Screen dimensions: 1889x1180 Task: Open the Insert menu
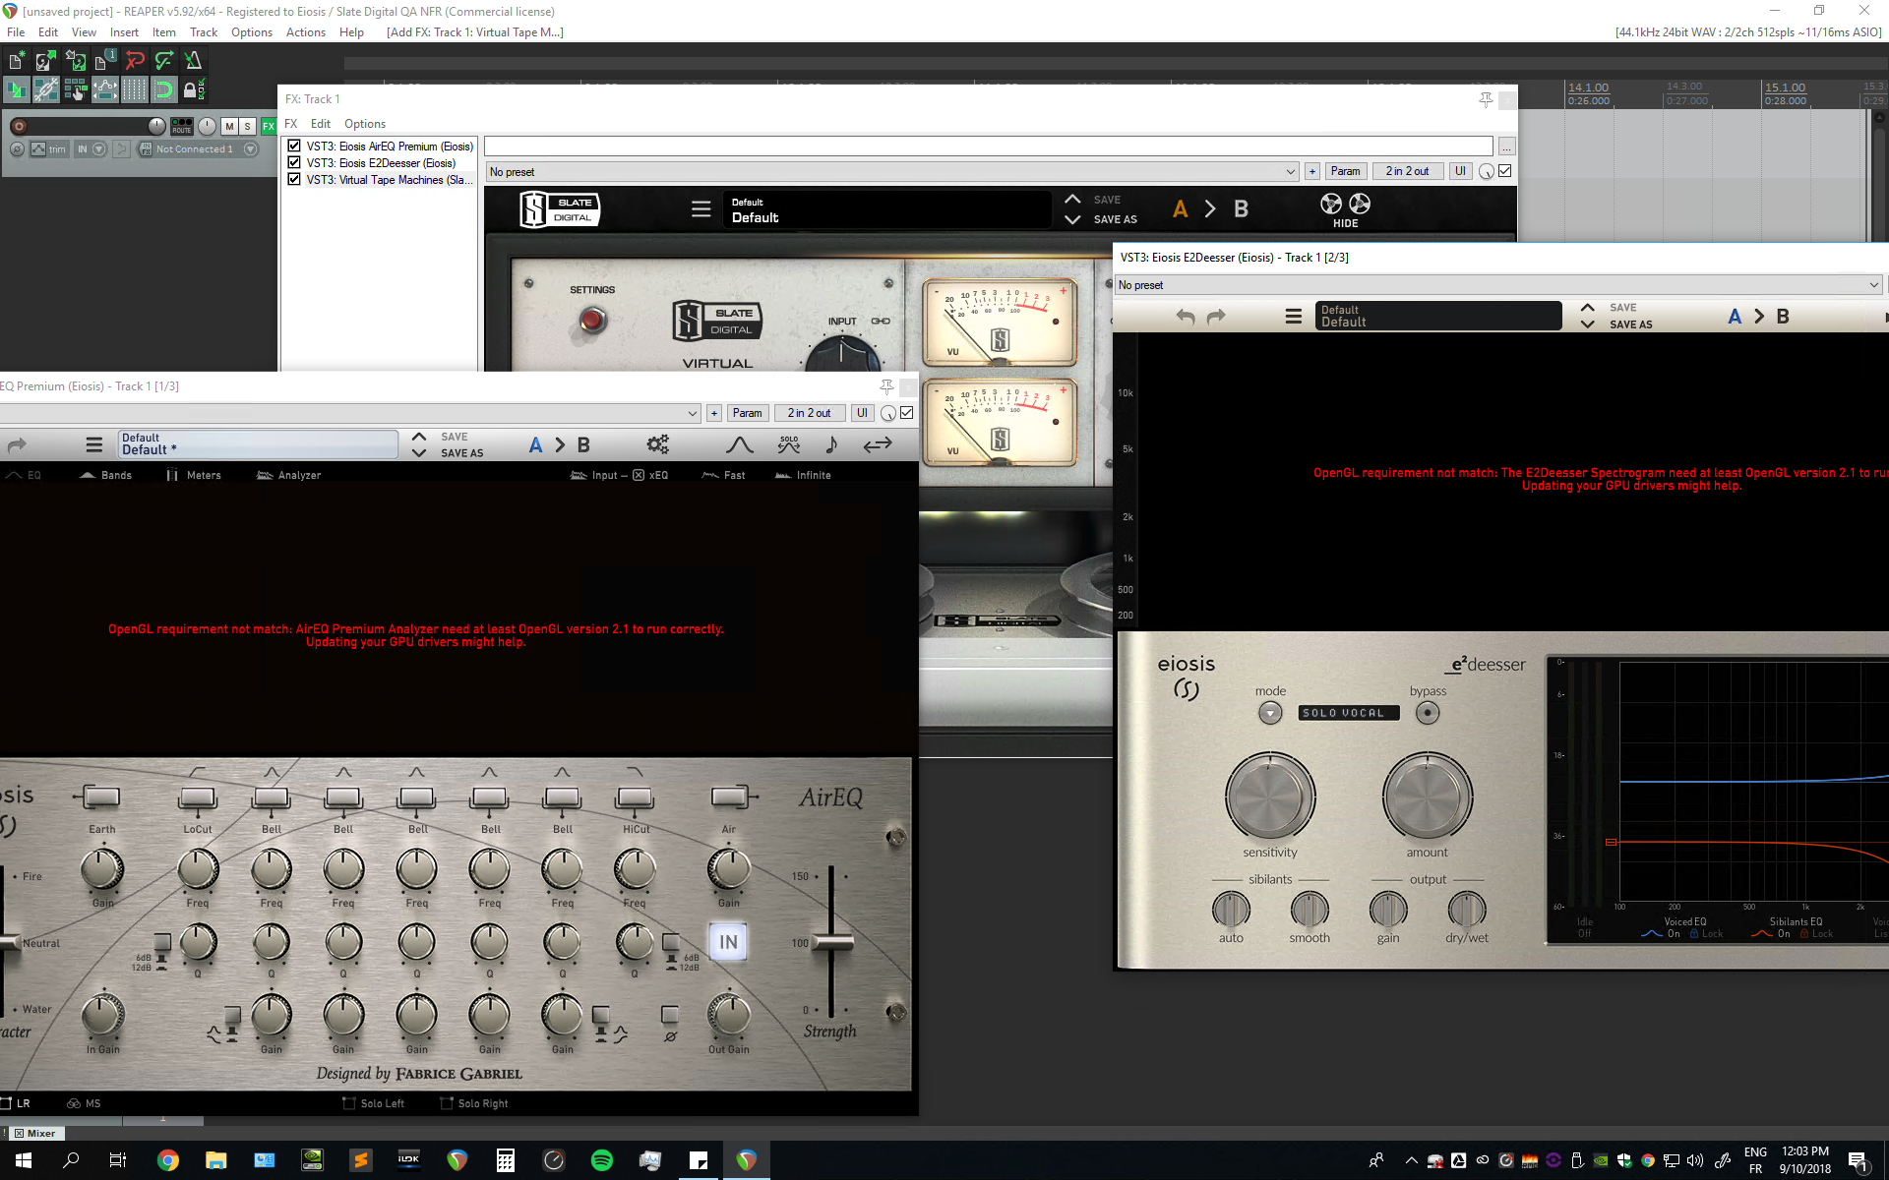pos(124,32)
